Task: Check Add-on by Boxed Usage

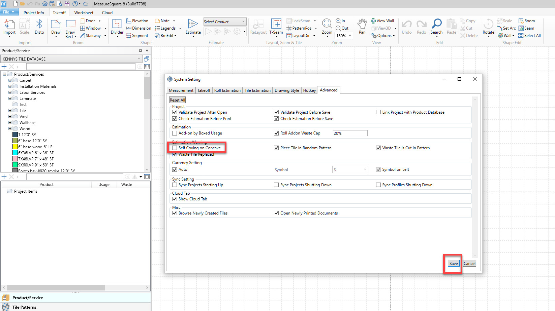Action: [x=175, y=133]
